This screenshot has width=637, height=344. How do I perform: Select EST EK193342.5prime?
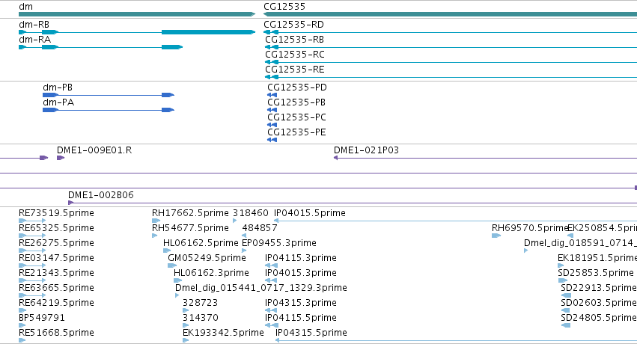coord(224,333)
